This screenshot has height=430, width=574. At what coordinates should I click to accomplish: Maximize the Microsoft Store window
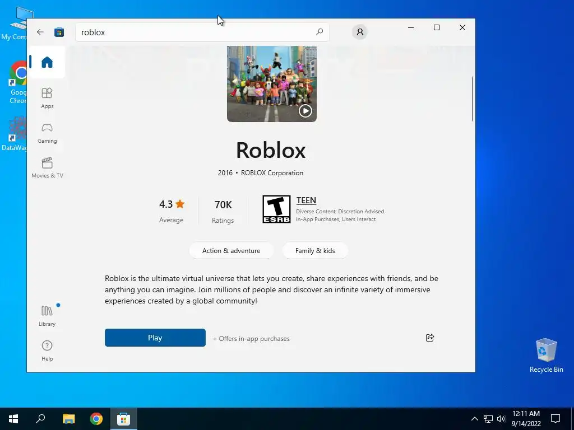(436, 27)
